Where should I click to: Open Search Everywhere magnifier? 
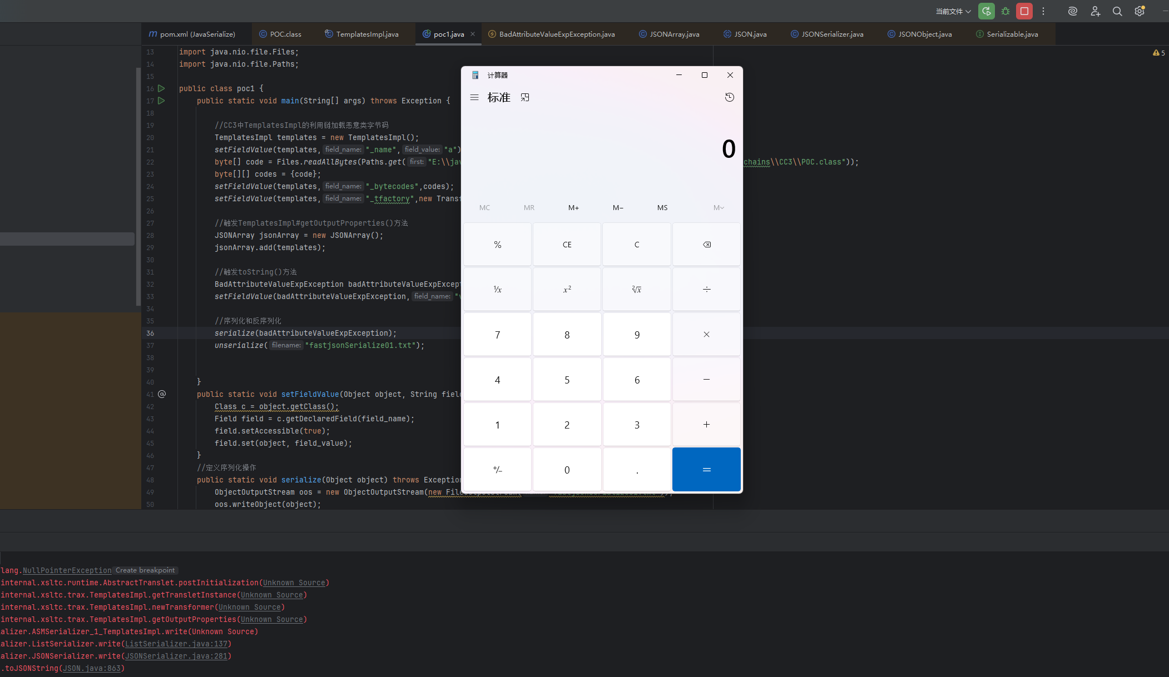[x=1117, y=11]
